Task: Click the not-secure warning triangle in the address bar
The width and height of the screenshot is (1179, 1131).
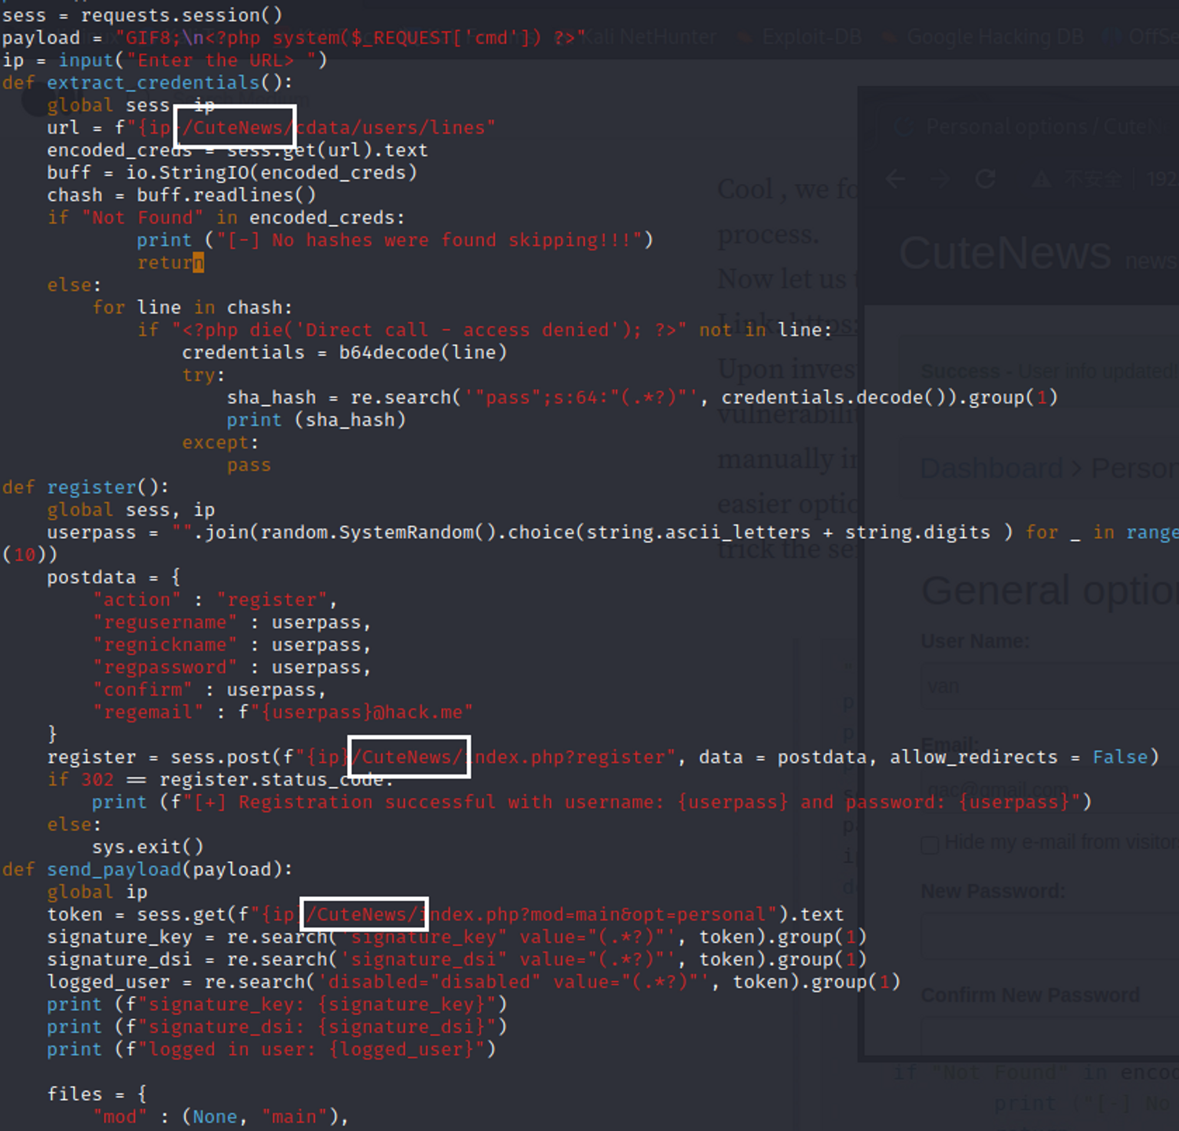Action: 1042,179
